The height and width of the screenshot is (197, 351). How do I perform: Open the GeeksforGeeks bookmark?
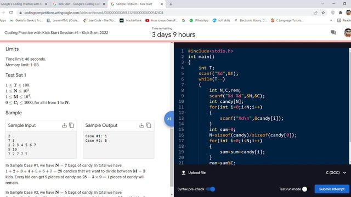[26, 20]
